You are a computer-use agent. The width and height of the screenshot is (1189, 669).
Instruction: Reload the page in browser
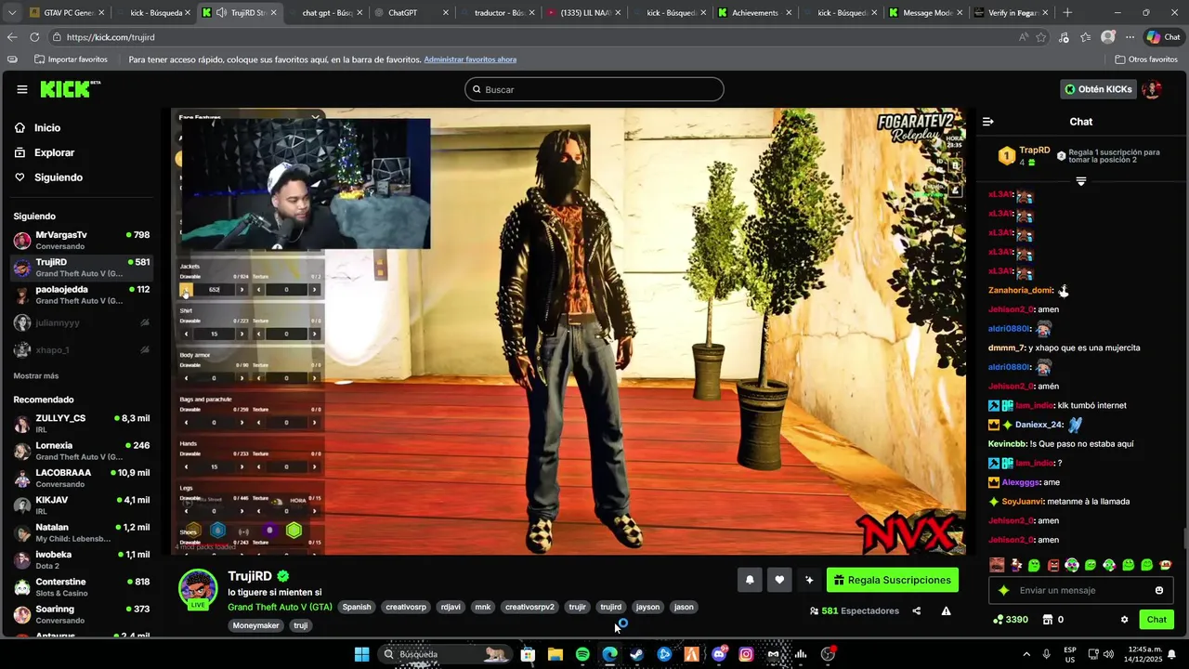pos(34,37)
